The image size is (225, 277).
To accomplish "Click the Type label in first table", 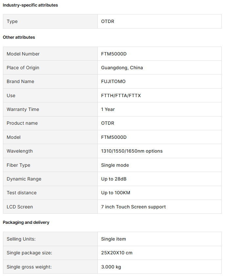I will click(x=12, y=21).
